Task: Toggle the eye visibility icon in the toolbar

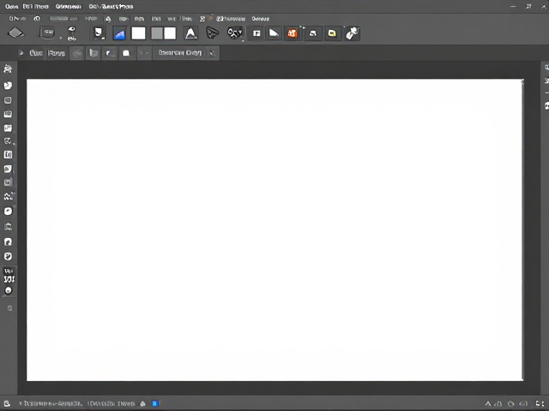Action: pyautogui.click(x=72, y=29)
